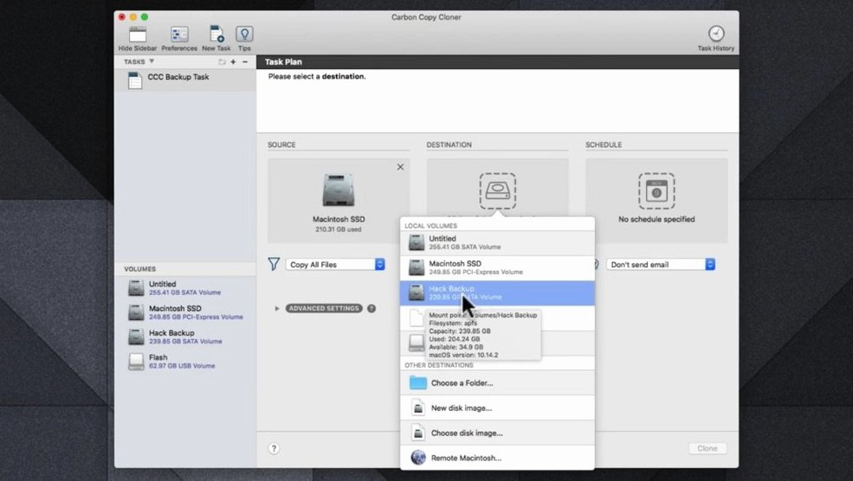Viewport: 853px width, 481px height.
Task: Select Choose disk image... option
Action: tap(497, 433)
